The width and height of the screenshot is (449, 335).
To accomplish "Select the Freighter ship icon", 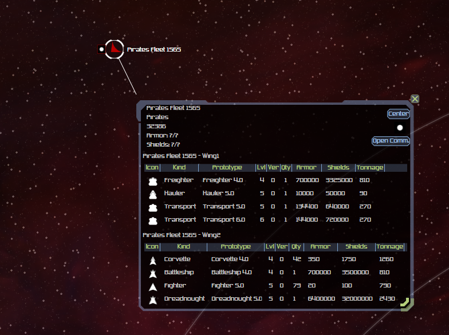I will coord(153,181).
